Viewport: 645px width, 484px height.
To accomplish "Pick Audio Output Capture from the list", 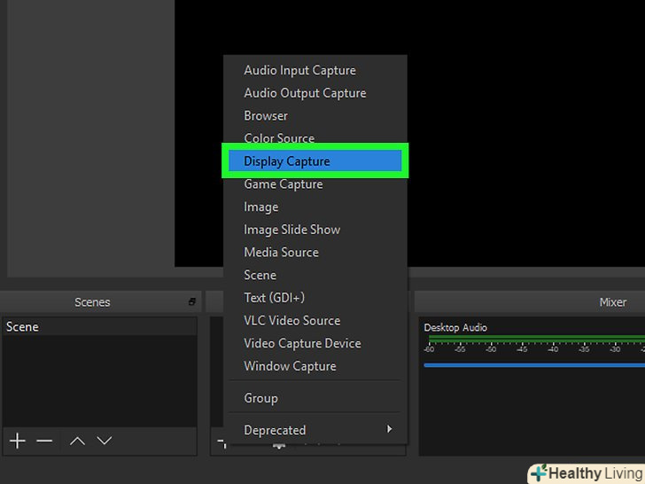I will click(x=305, y=93).
